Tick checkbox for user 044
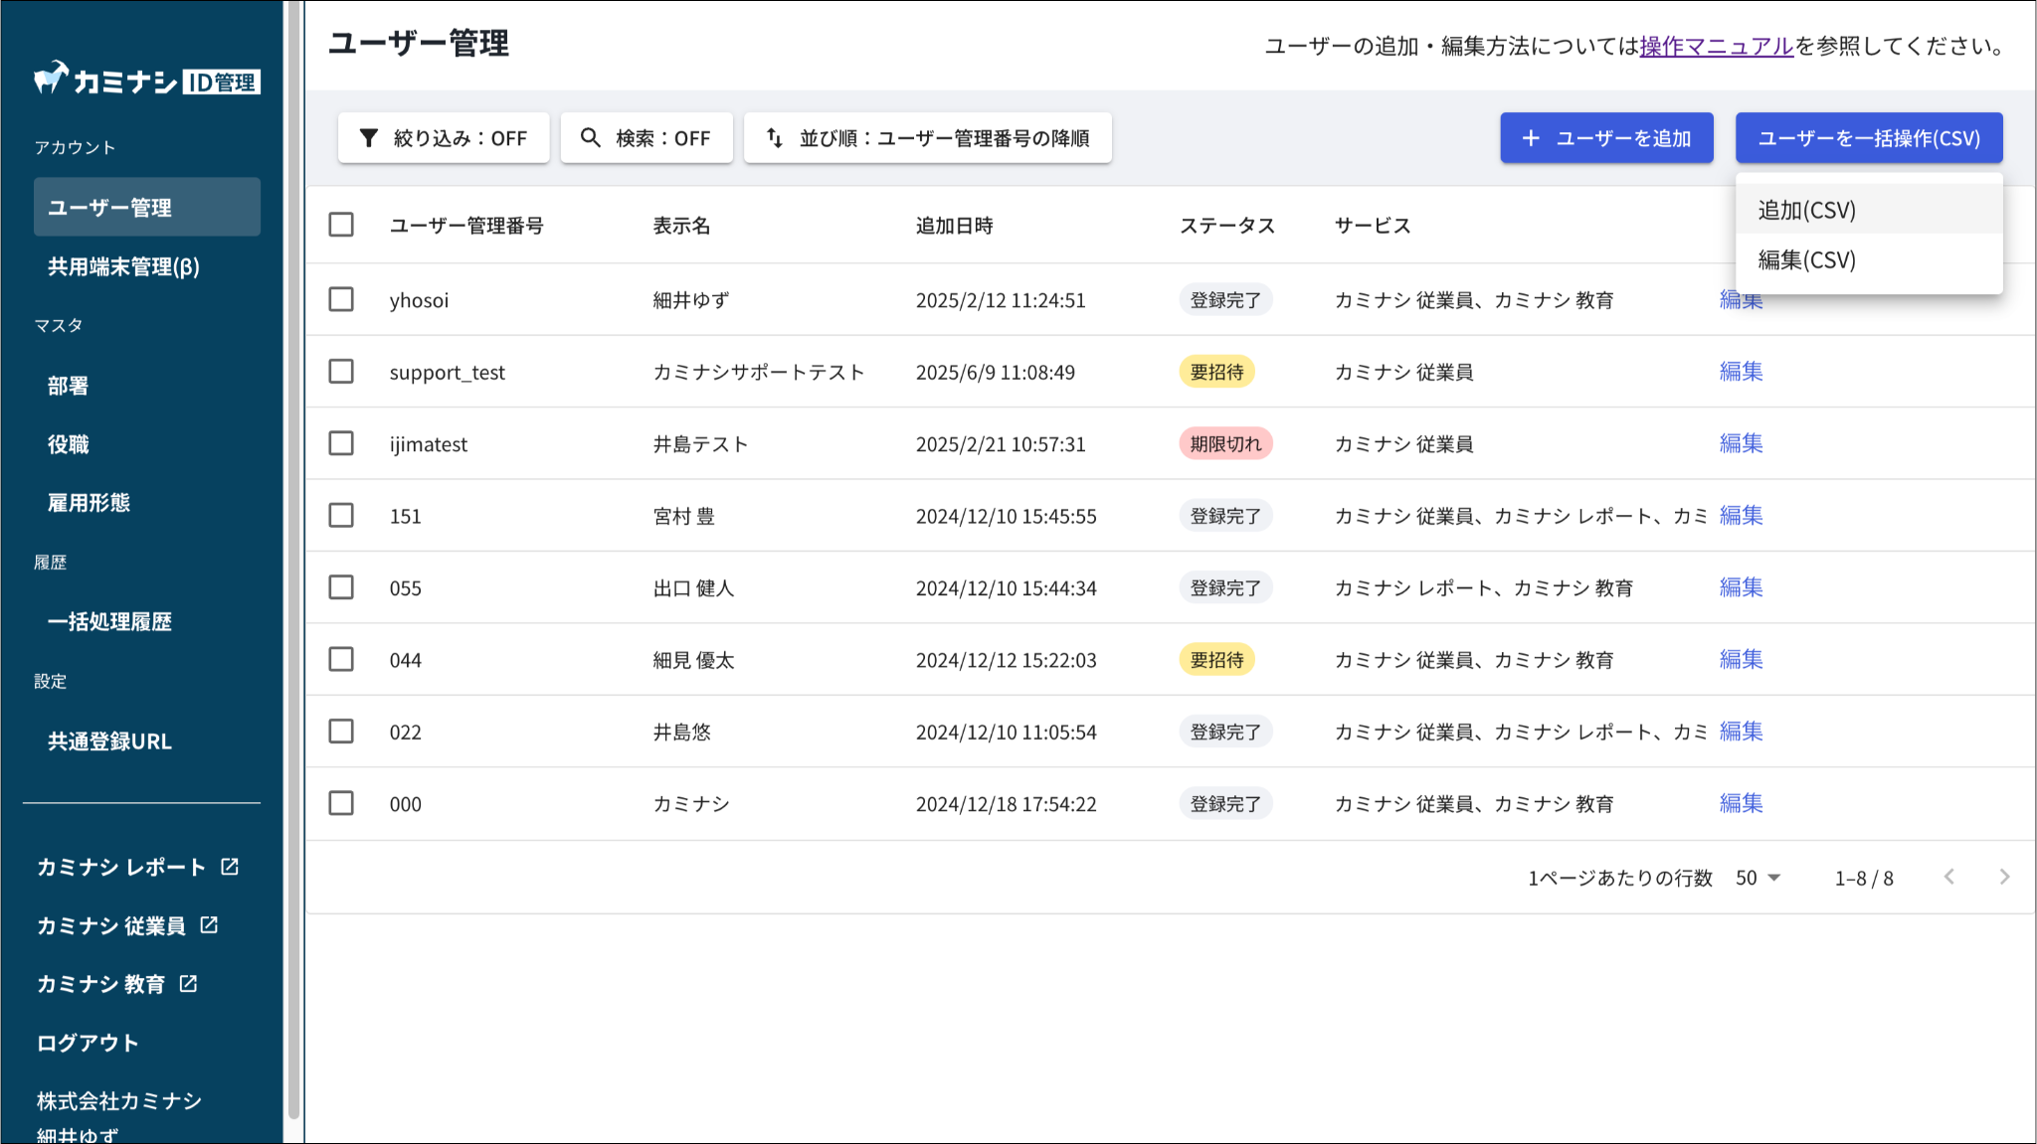Image resolution: width=2037 pixels, height=1144 pixels. pos(341,659)
